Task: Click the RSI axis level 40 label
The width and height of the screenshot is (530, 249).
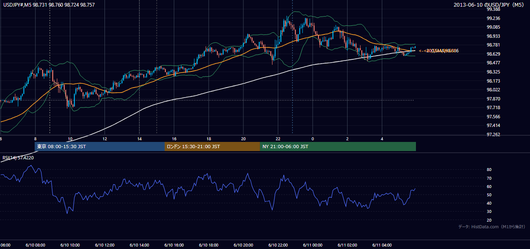Action: click(x=489, y=203)
